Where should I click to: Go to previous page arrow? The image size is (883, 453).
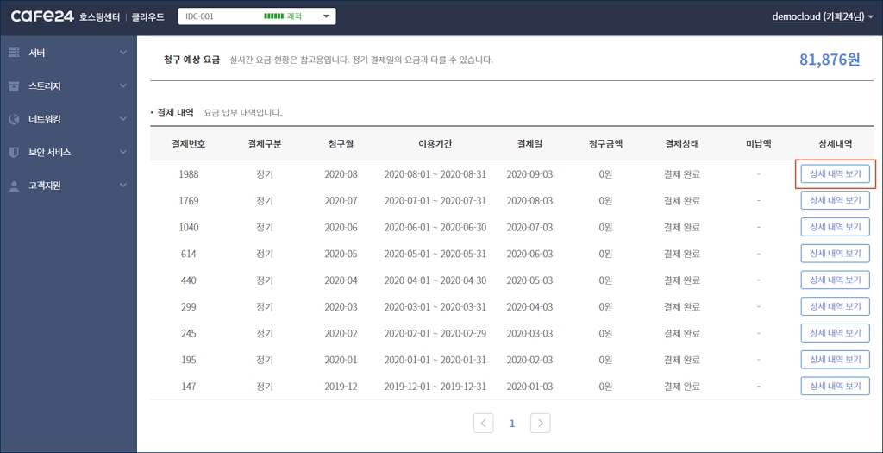click(x=484, y=423)
